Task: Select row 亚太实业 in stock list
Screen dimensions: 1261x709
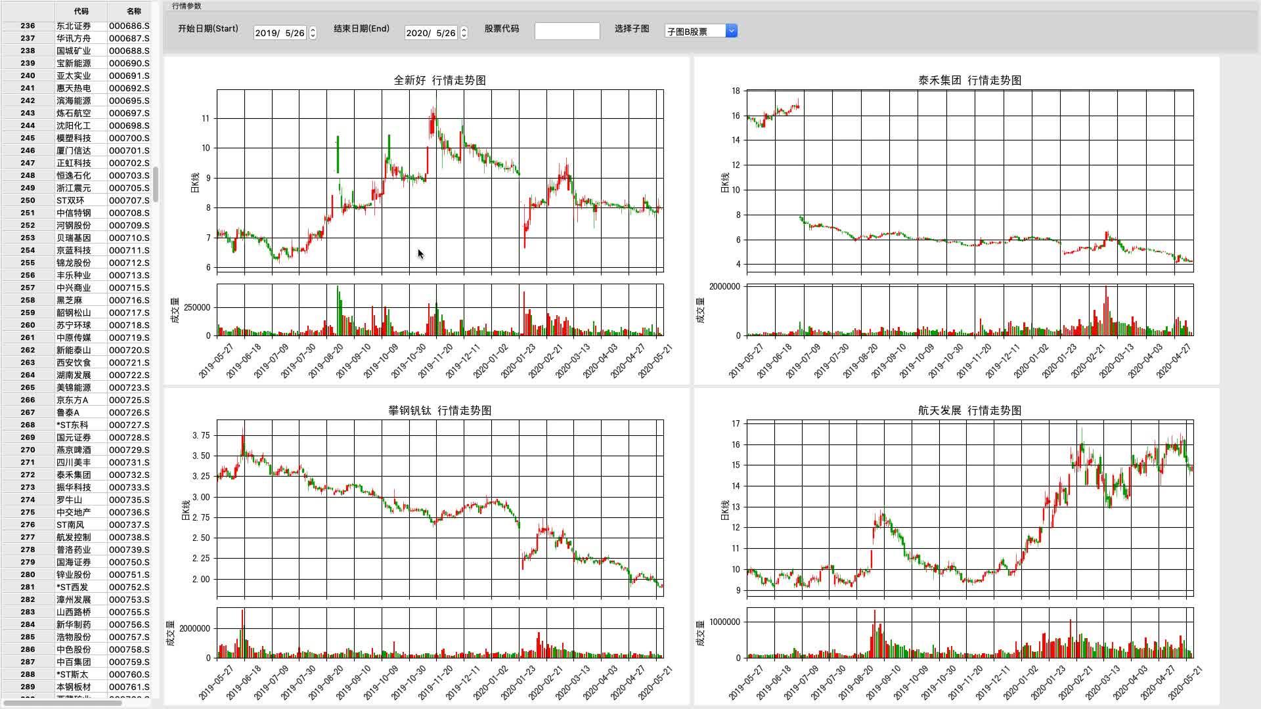Action: point(76,75)
